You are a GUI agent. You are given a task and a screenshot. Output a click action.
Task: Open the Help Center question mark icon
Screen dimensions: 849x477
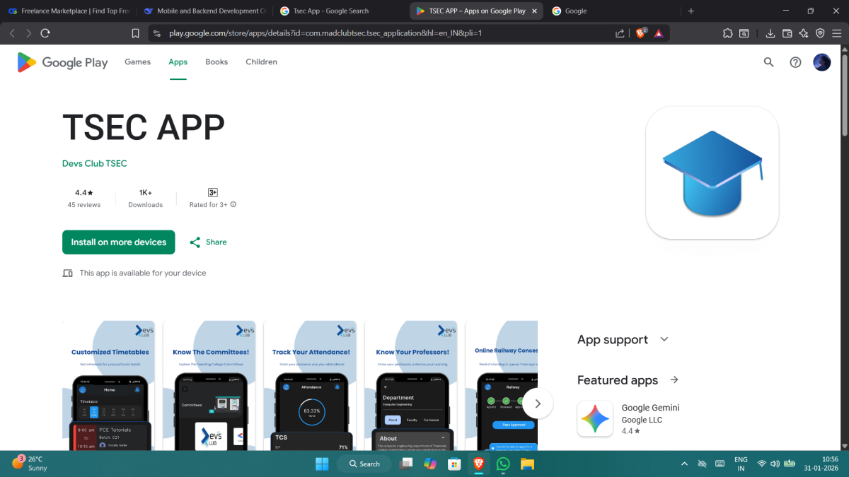(x=795, y=62)
